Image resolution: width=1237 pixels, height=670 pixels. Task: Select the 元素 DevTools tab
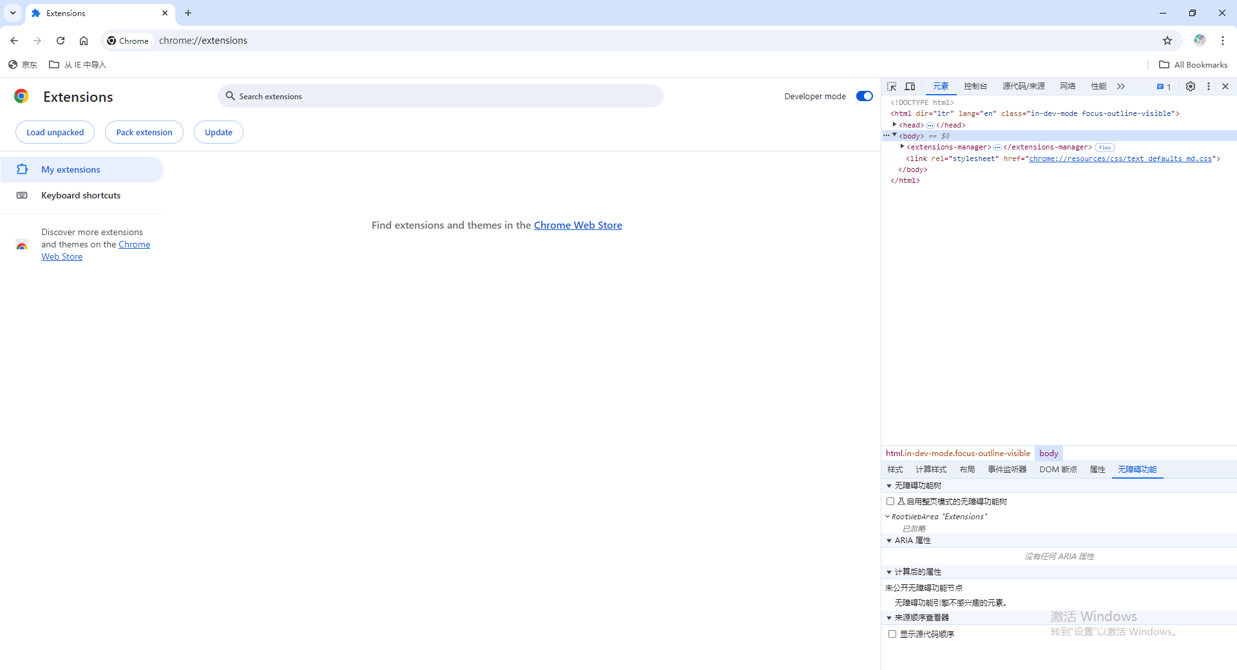click(941, 86)
